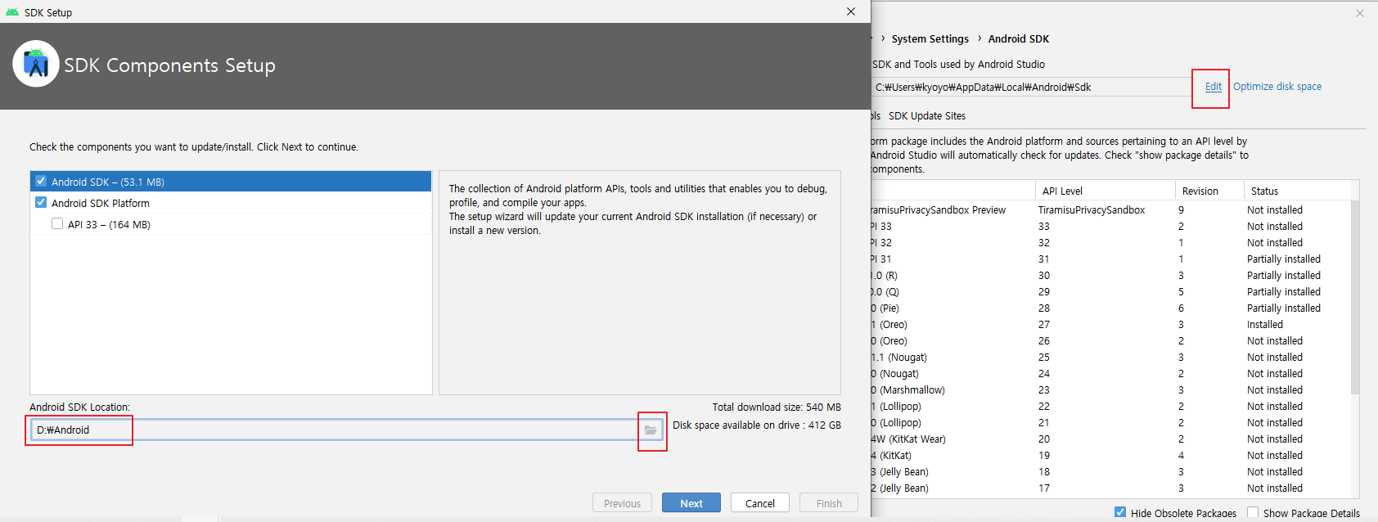Click the SDK Components Setup heading
Image resolution: width=1378 pixels, height=522 pixels.
pyautogui.click(x=169, y=65)
